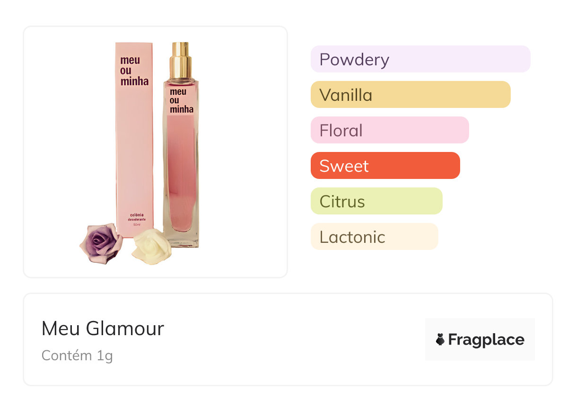Click the white rose beside the bottle
The width and height of the screenshot is (576, 409).
coord(148,246)
